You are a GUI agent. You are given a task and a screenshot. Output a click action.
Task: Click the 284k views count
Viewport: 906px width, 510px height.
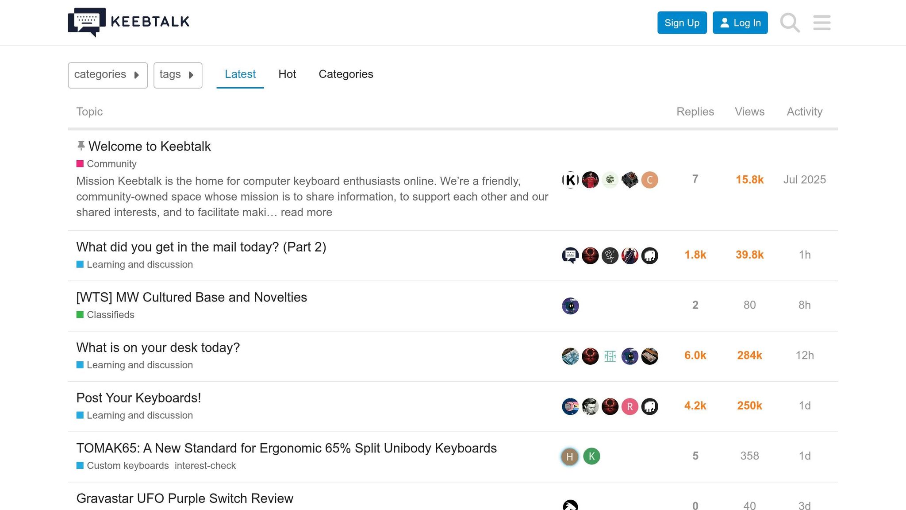coord(749,355)
